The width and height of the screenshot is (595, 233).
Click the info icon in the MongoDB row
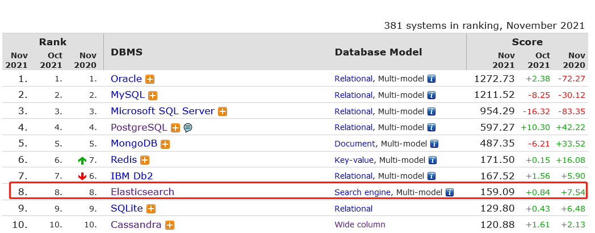pyautogui.click(x=434, y=144)
